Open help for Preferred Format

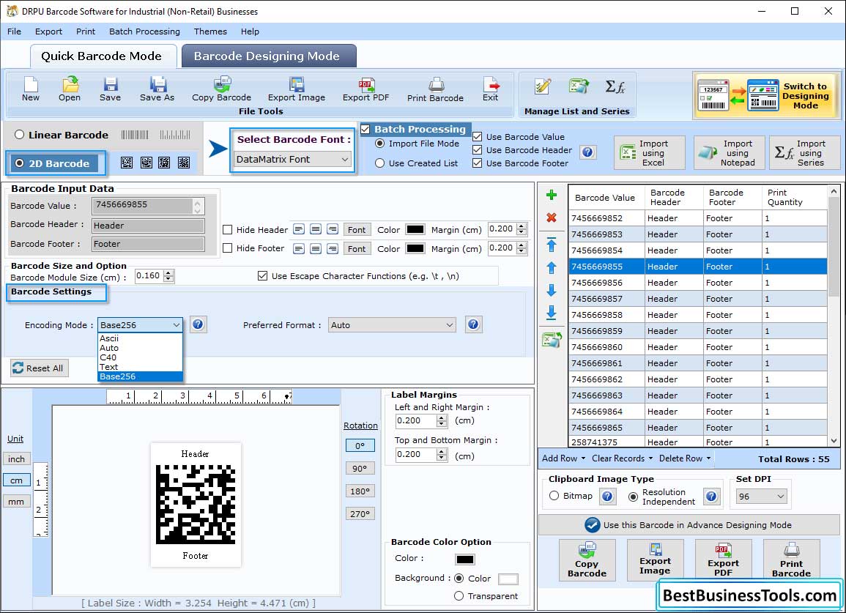(473, 324)
